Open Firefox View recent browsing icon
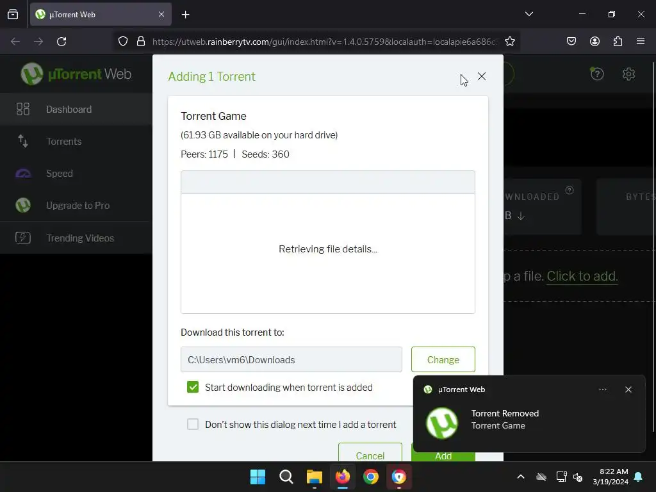Viewport: 656px width, 492px height. click(x=13, y=15)
